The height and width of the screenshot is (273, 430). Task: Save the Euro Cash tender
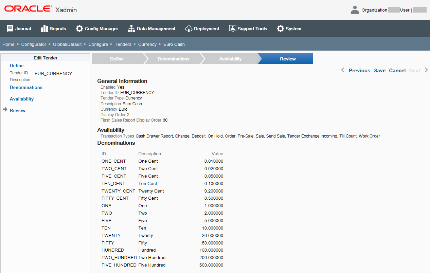pyautogui.click(x=380, y=70)
